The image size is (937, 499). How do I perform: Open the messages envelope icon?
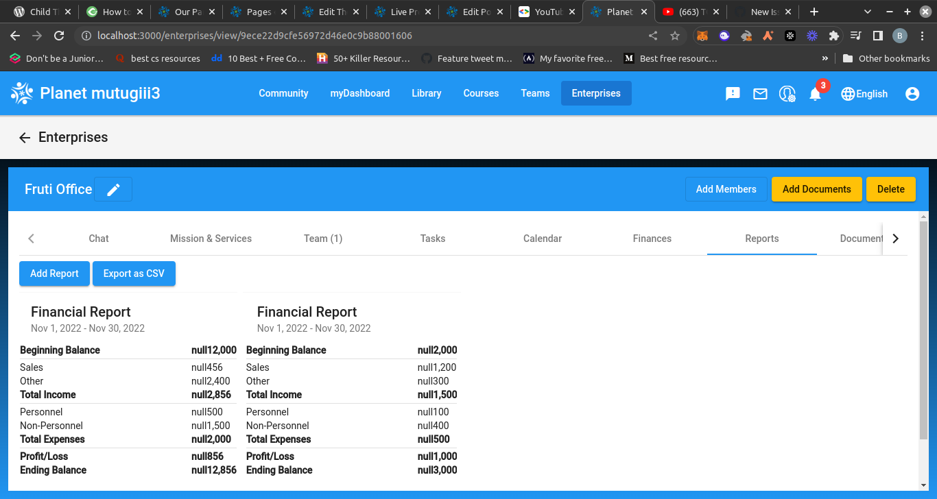[759, 93]
